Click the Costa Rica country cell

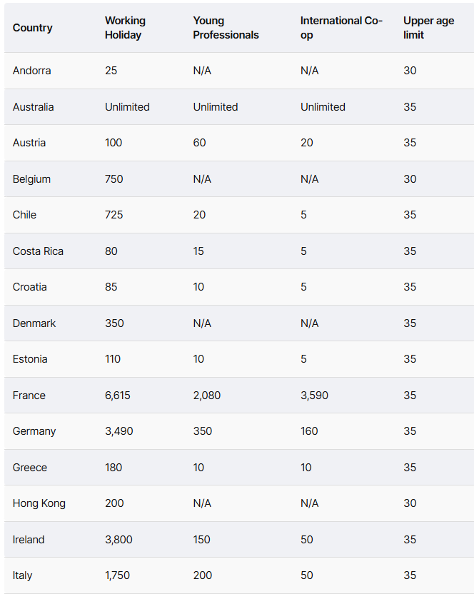pyautogui.click(x=38, y=251)
